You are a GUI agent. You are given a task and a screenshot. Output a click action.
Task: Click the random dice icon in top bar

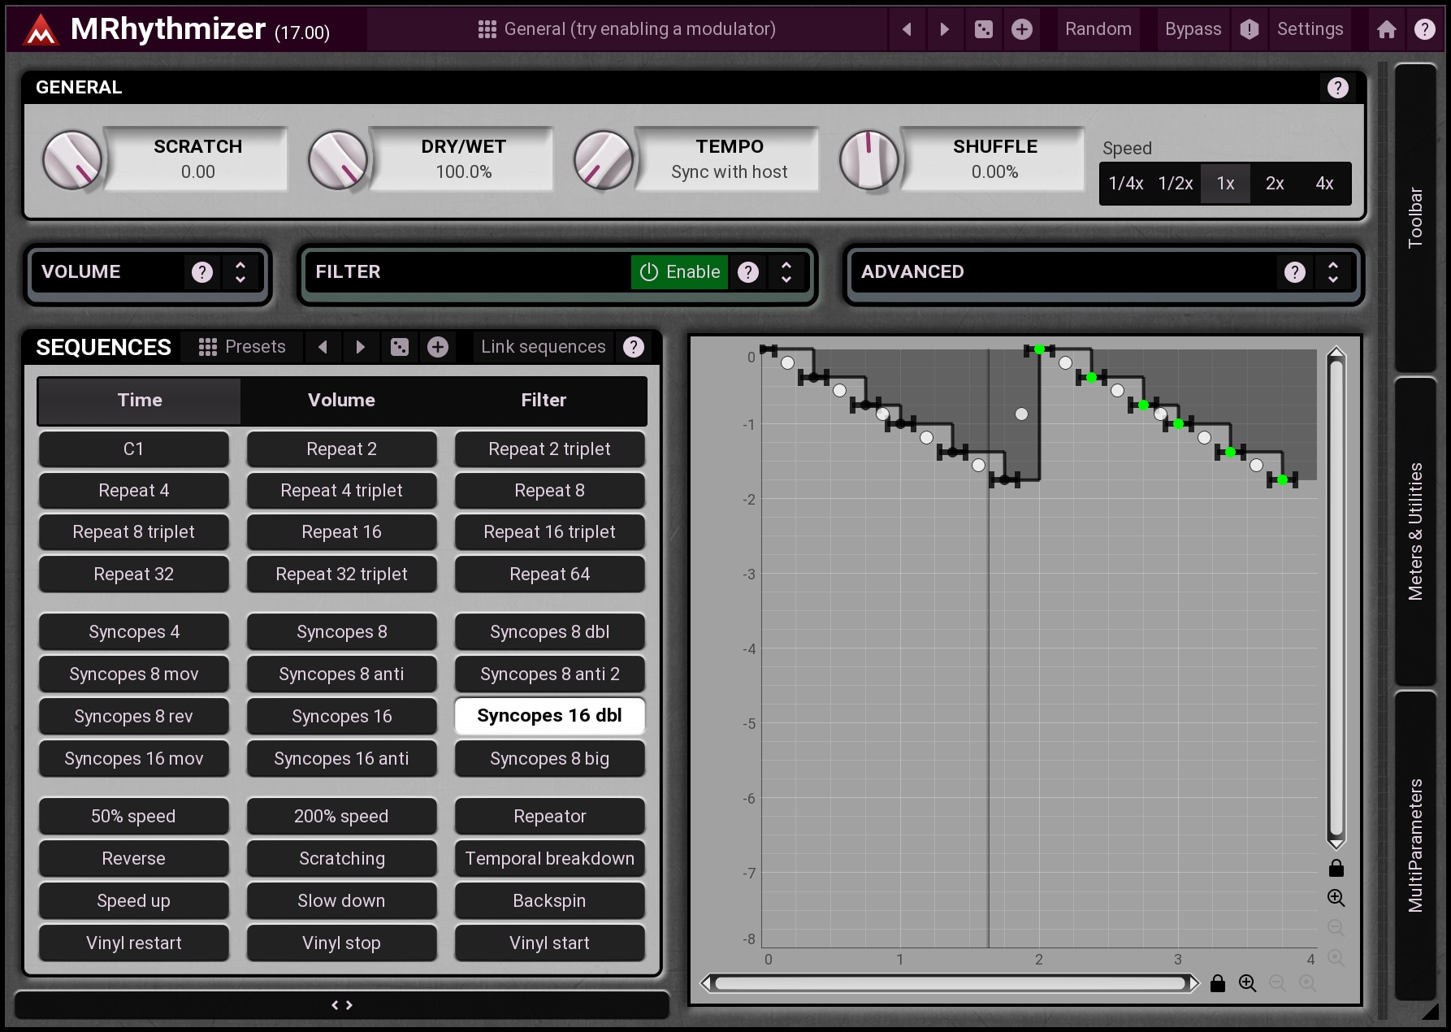click(x=983, y=29)
